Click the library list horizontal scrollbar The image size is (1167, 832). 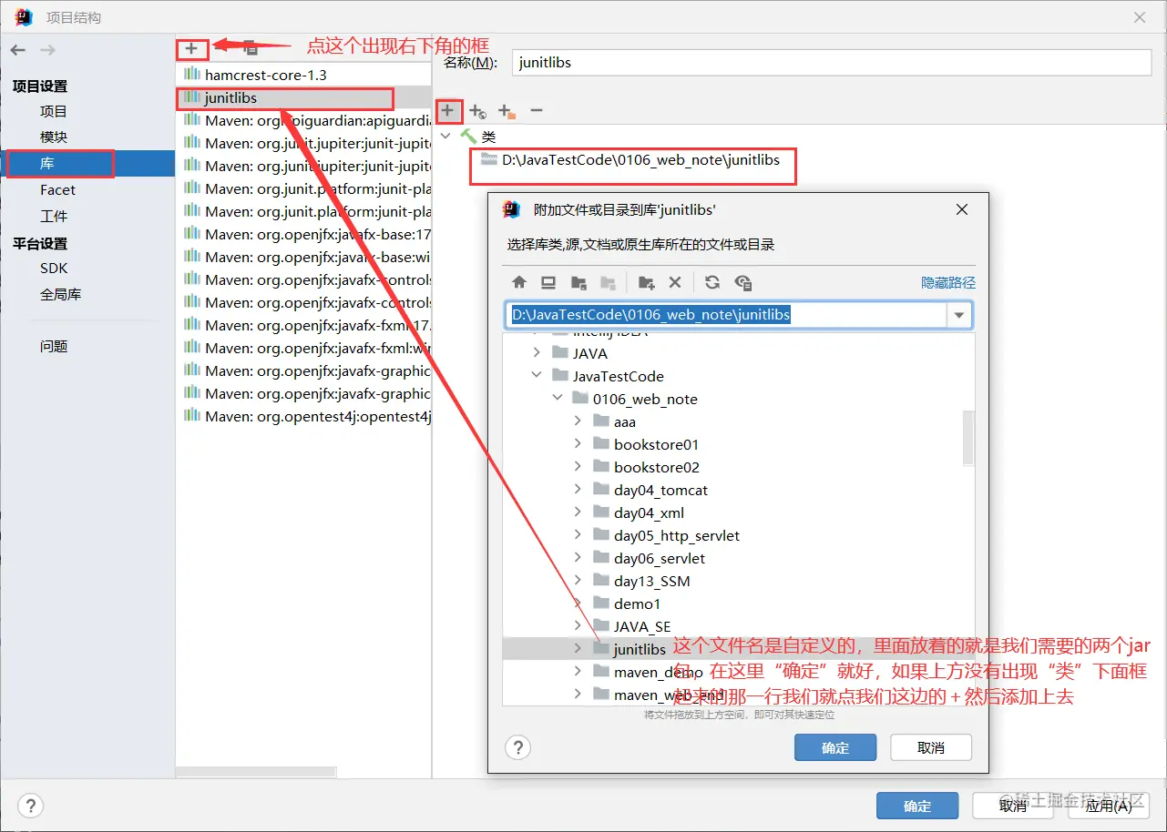(x=256, y=772)
